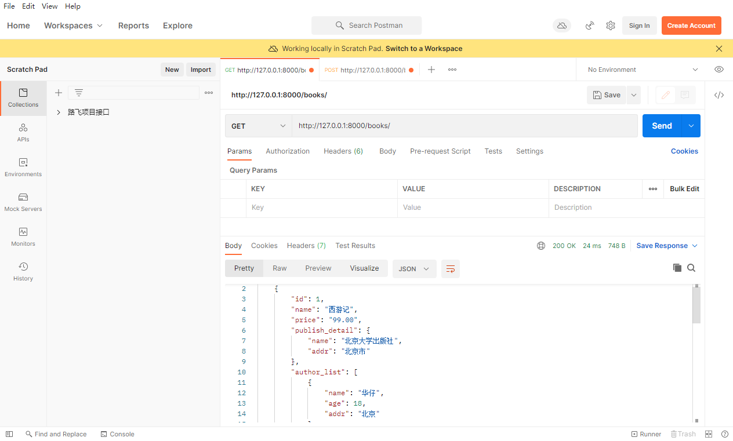Click the search response magnifier icon
This screenshot has width=733, height=441.
(691, 268)
